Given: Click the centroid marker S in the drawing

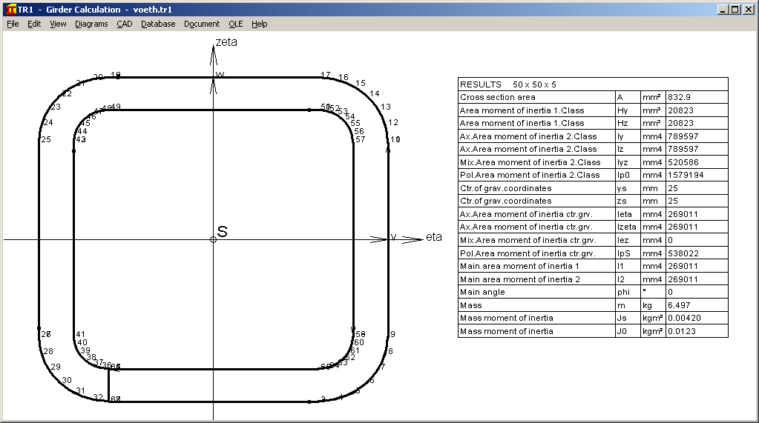Looking at the screenshot, I should (x=214, y=239).
